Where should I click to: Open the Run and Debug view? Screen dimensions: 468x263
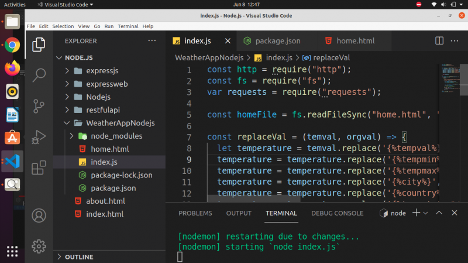(39, 137)
